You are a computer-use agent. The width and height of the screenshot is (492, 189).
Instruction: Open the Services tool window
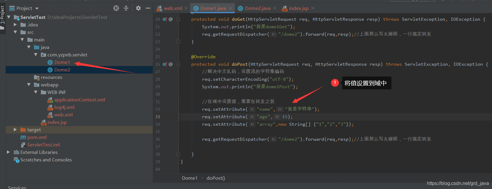[x=17, y=187]
